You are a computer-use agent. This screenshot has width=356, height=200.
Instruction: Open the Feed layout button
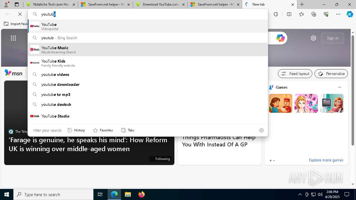tap(295, 74)
